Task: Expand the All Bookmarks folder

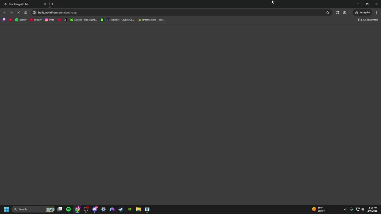Action: (368, 20)
